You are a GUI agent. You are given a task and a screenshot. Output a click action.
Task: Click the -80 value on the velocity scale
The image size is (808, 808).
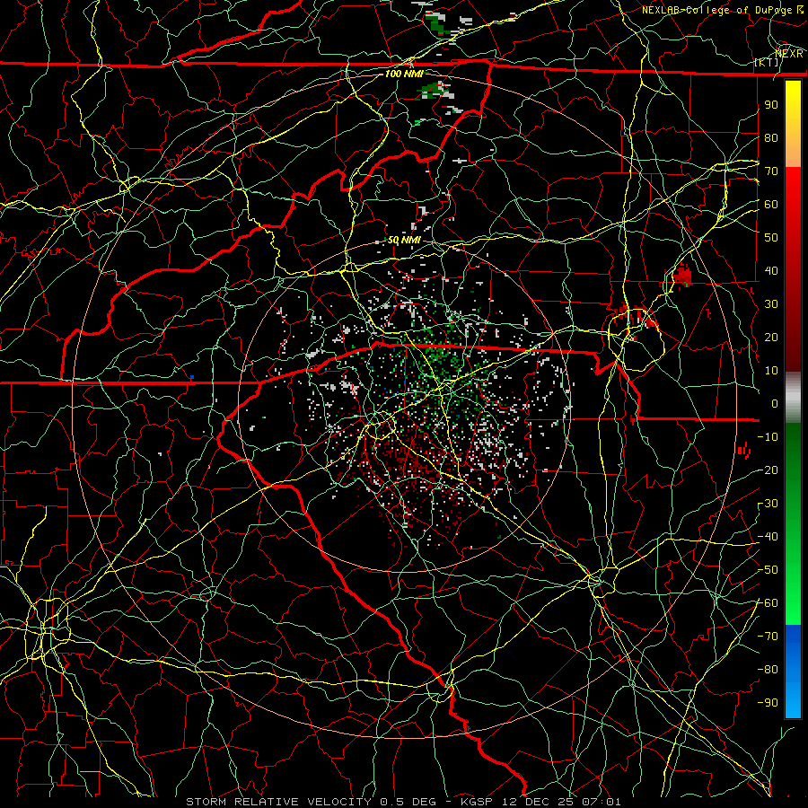coord(768,670)
